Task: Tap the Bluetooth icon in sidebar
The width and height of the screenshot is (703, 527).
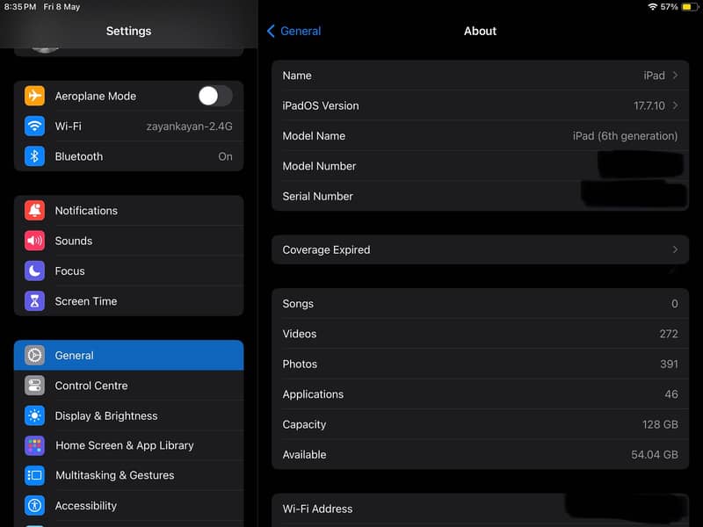Action: [x=34, y=156]
